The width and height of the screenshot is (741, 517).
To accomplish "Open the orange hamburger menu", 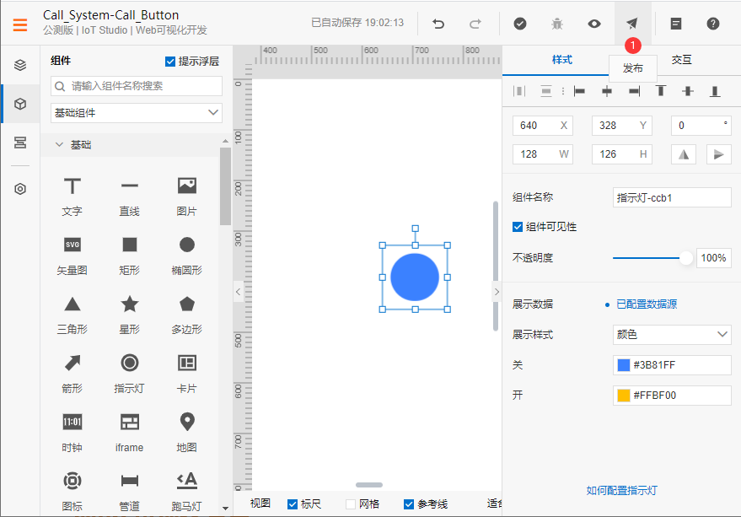I will (x=20, y=24).
